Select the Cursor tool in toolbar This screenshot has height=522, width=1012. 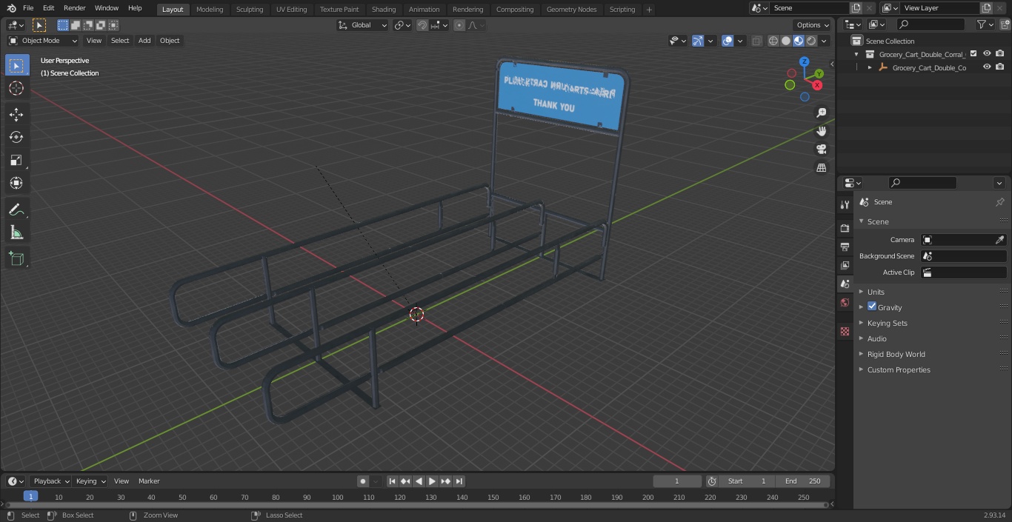tap(16, 88)
